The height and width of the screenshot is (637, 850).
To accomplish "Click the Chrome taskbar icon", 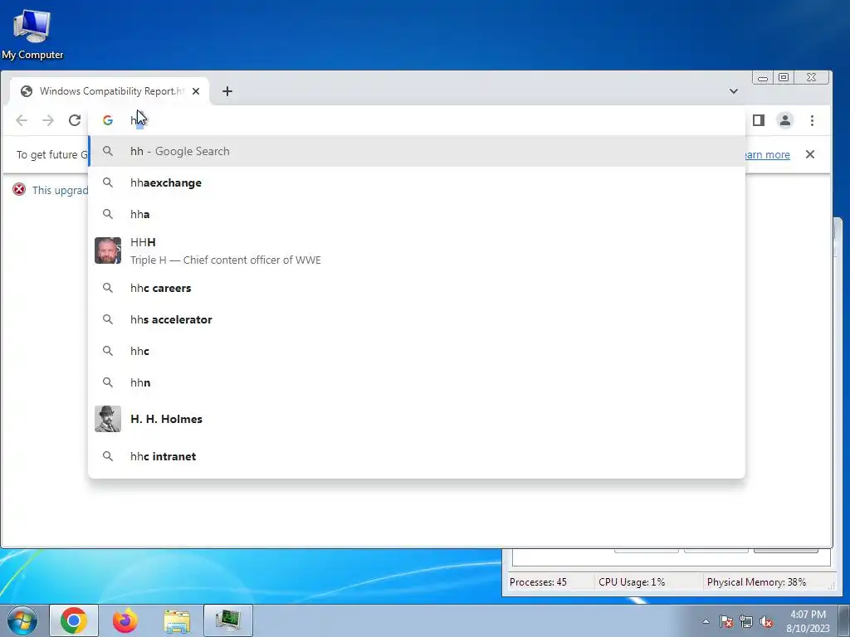I will coord(74,620).
